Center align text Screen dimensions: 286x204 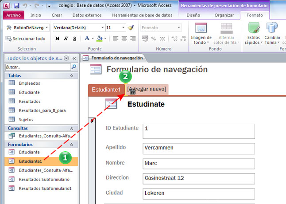124,38
